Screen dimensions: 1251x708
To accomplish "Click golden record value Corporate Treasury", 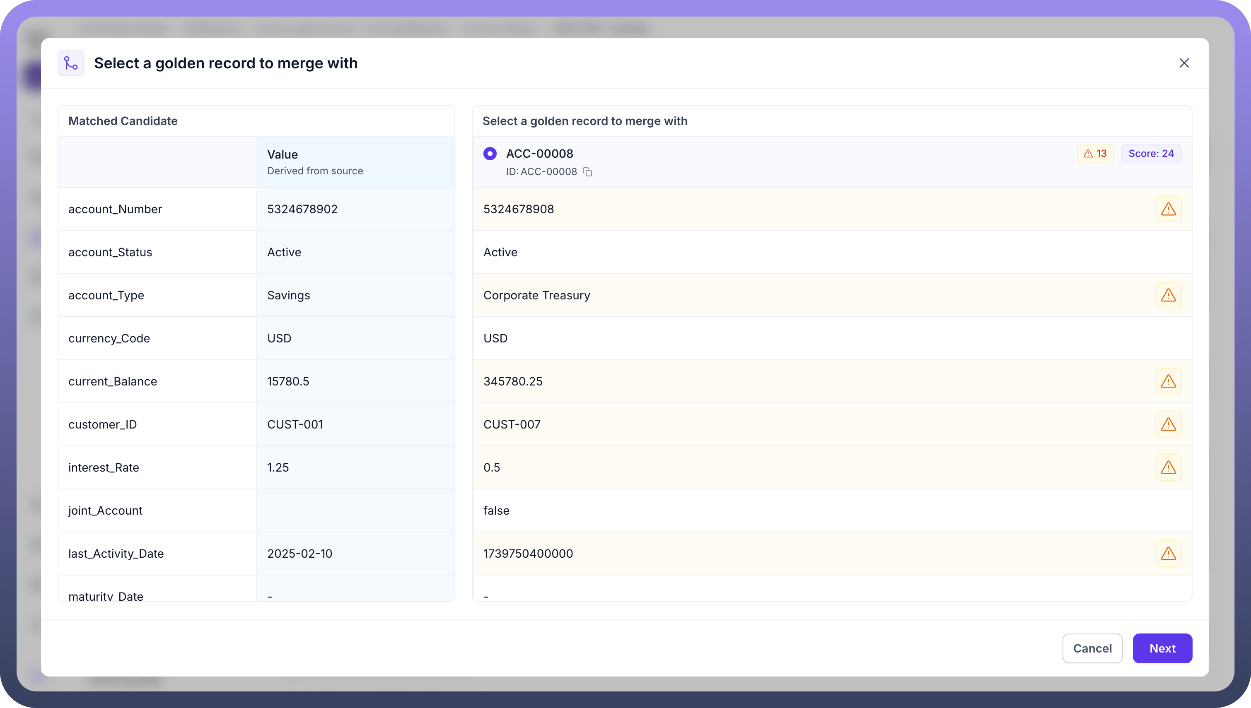I will (536, 295).
